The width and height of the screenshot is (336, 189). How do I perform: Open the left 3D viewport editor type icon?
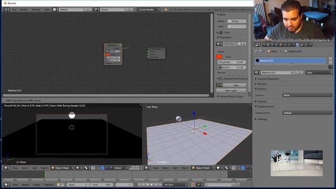7,168
